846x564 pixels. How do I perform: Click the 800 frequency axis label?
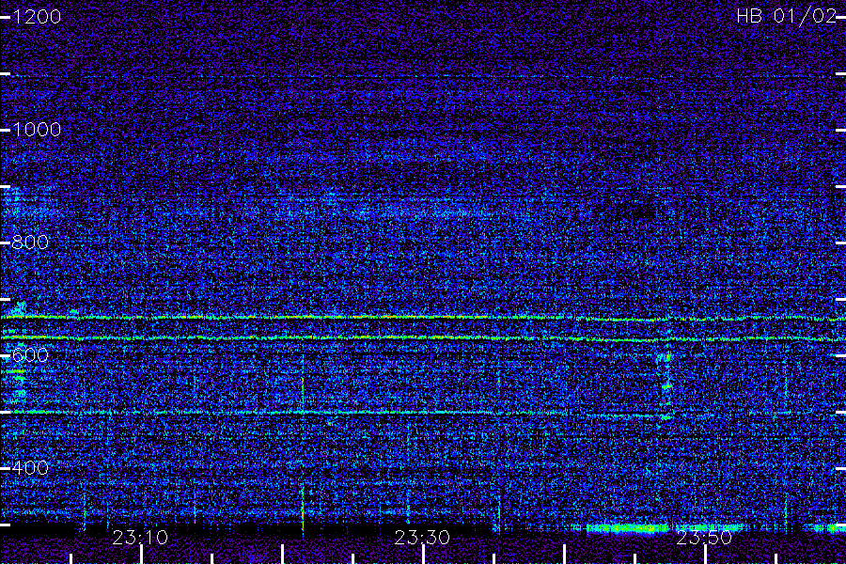pos(30,243)
